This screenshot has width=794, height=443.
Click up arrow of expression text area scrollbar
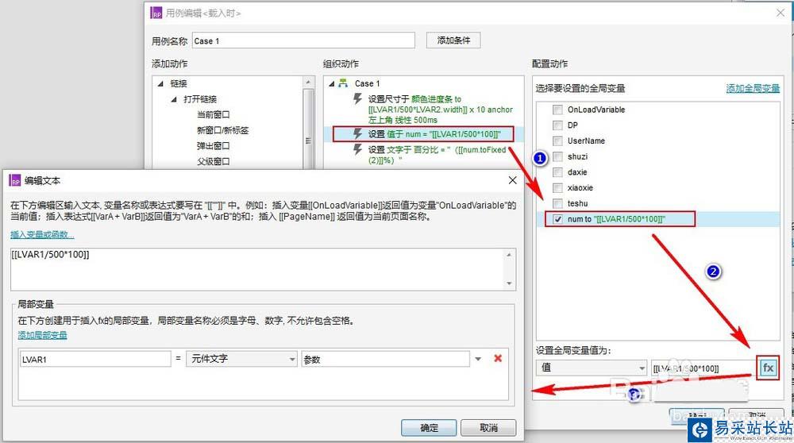[509, 255]
